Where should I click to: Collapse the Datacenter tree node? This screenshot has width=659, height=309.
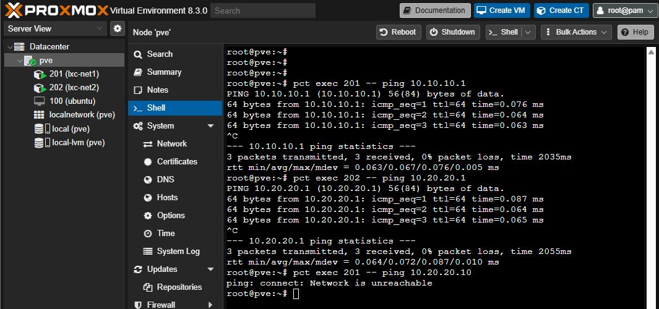coord(10,47)
